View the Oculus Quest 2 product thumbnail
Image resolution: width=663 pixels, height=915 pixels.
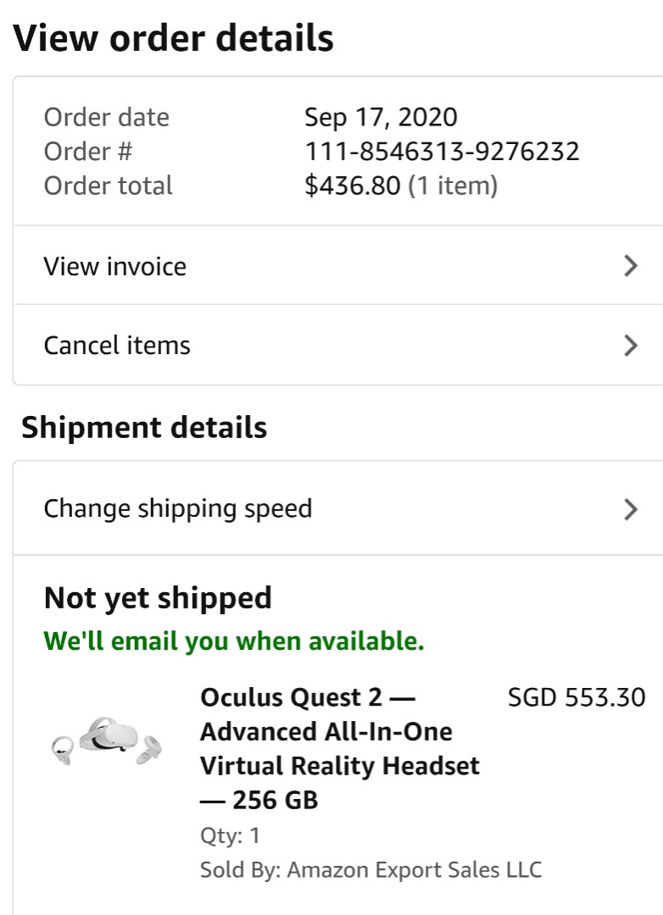tap(107, 741)
